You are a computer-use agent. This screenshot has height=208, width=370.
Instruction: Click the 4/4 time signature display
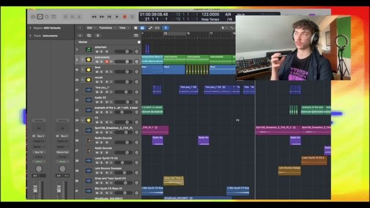pyautogui.click(x=228, y=14)
